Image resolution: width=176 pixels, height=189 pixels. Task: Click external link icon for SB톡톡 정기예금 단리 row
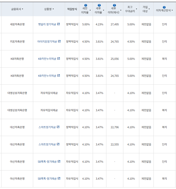point(59,161)
